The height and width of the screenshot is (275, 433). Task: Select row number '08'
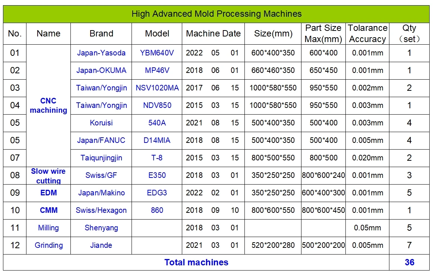15,175
